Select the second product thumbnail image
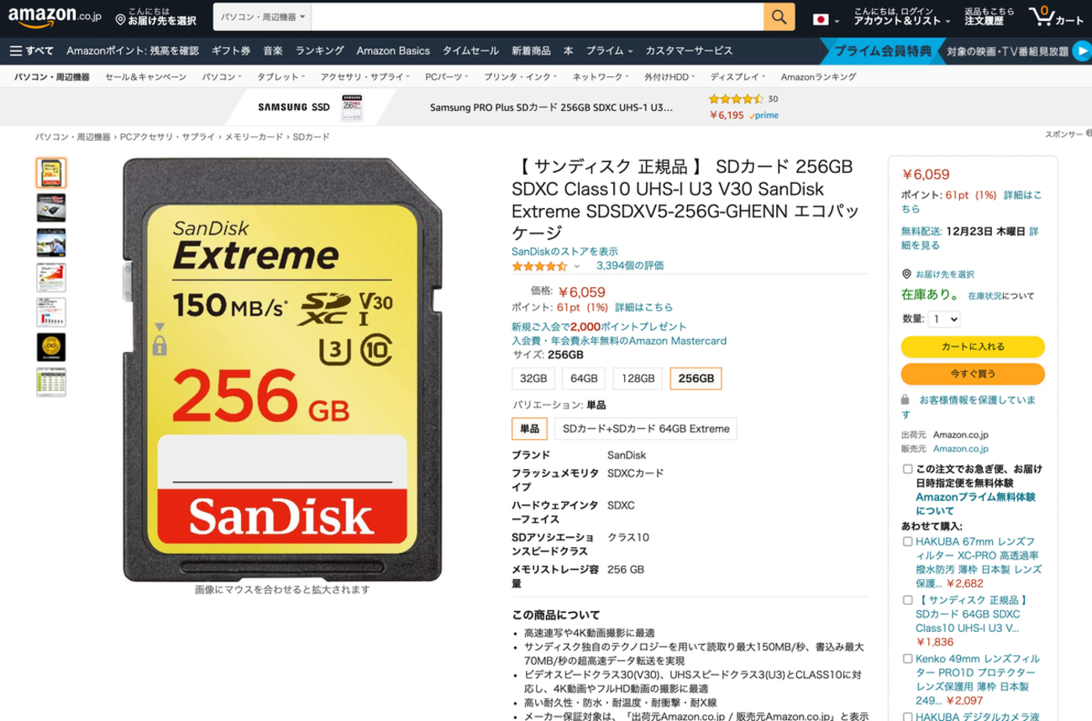 (x=51, y=206)
